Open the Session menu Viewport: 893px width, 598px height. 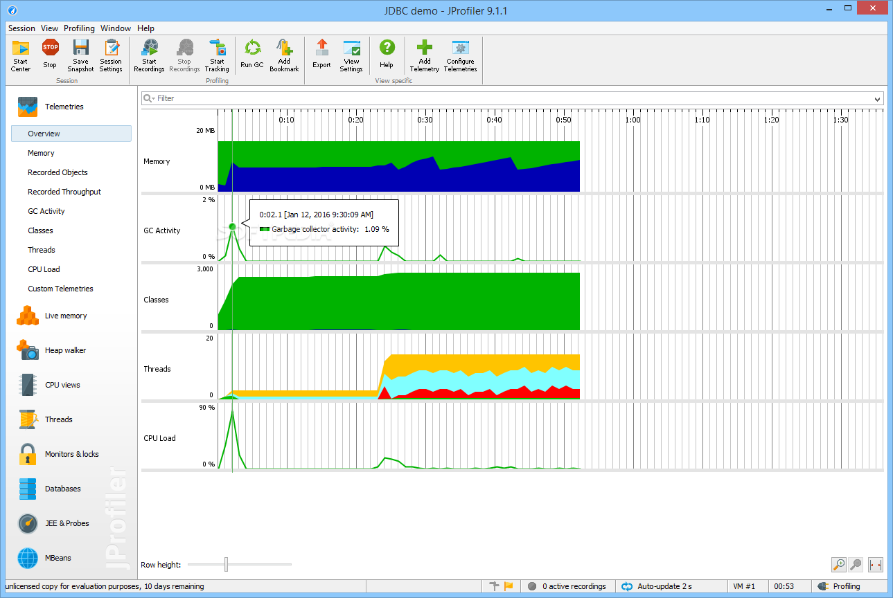pyautogui.click(x=21, y=28)
